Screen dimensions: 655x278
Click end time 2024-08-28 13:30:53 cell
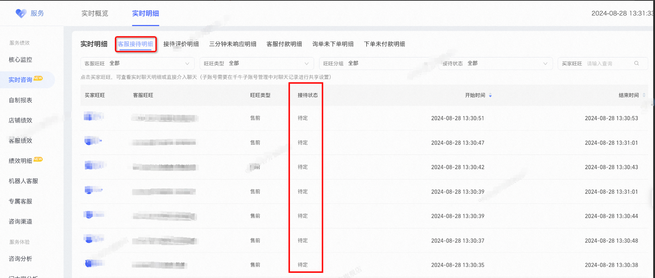point(611,118)
